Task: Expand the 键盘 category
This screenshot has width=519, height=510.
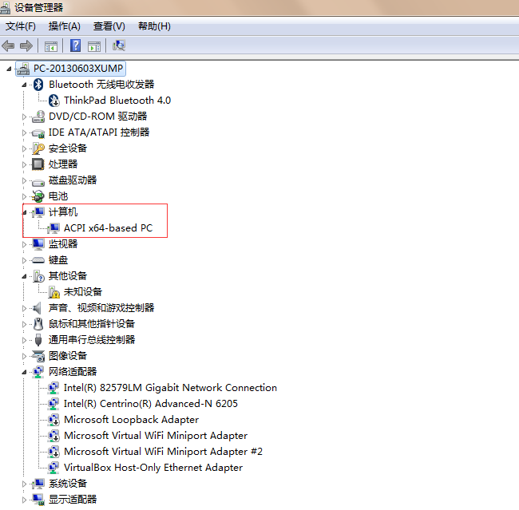Action: click(24, 260)
